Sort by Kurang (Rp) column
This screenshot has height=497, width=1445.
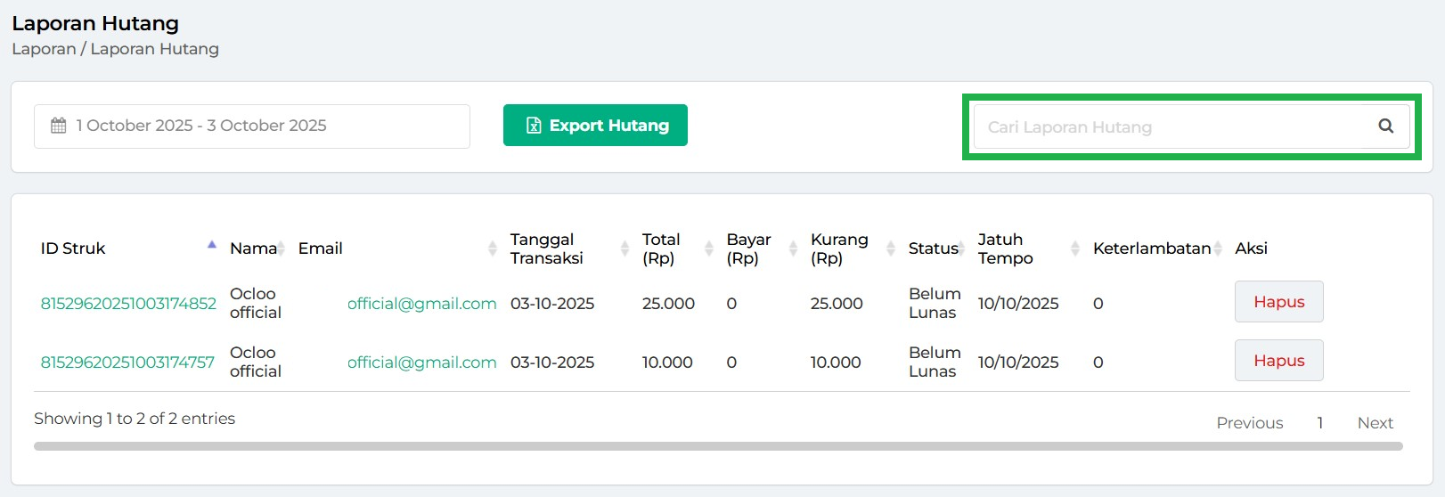[838, 248]
